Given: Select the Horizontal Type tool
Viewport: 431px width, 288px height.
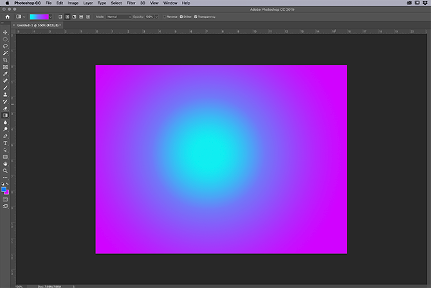Looking at the screenshot, I should [5, 143].
